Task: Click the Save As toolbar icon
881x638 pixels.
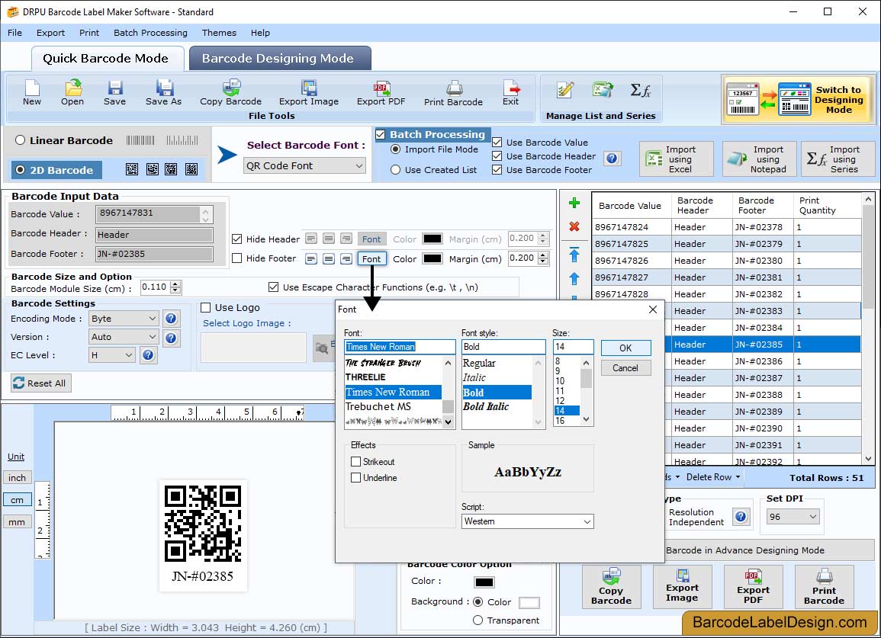Action: 163,93
